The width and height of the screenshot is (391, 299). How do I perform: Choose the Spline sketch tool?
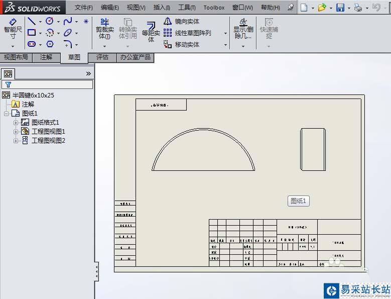tap(68, 21)
